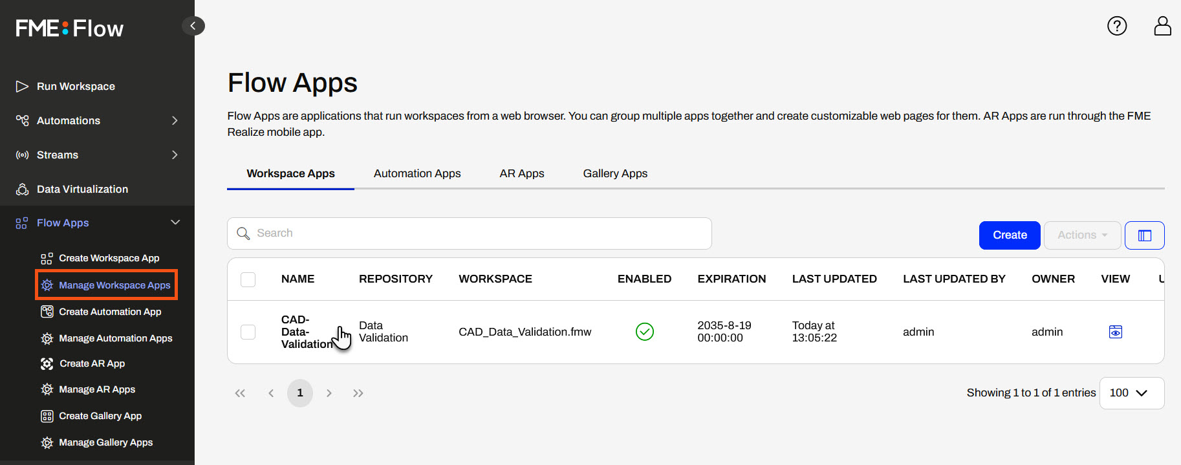
Task: Tick the select-all checkbox in table header
Action: 248,279
